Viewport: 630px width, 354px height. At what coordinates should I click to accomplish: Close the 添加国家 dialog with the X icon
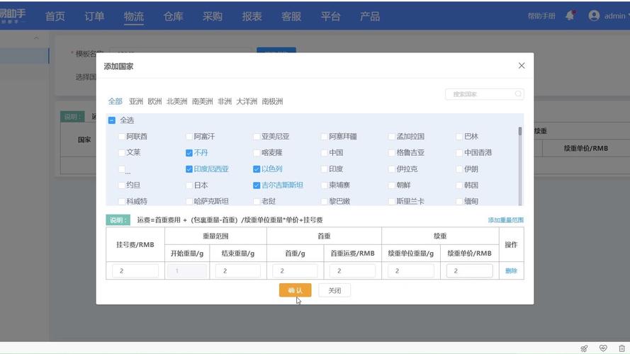[522, 66]
